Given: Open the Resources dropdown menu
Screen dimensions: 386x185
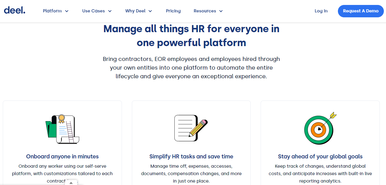Looking at the screenshot, I should (208, 11).
